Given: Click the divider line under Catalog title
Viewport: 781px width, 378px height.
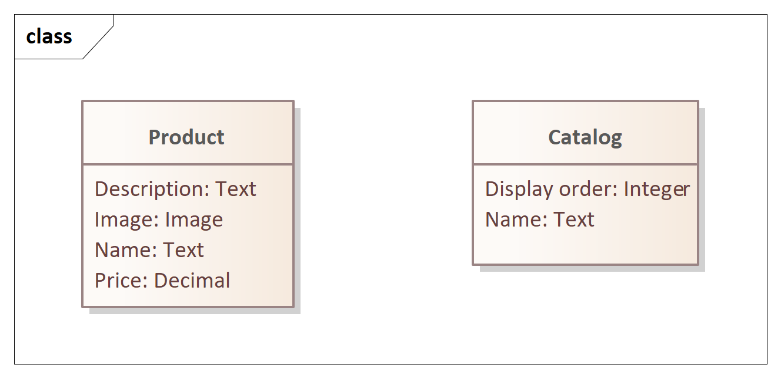Looking at the screenshot, I should pos(585,164).
